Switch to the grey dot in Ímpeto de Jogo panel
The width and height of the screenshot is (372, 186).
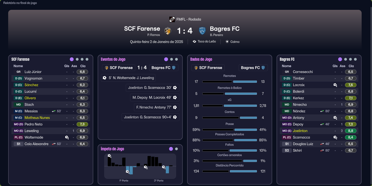176,149
